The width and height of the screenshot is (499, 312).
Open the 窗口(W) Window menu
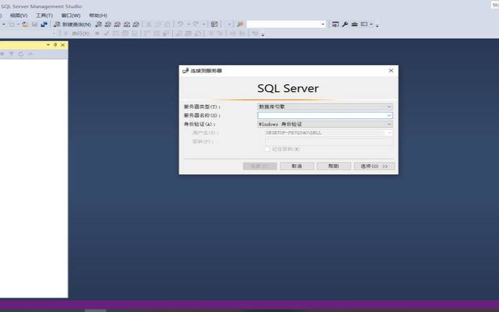tap(70, 15)
